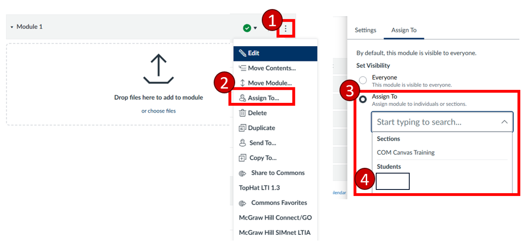Image resolution: width=522 pixels, height=245 pixels.
Task: Select Assign To... in the module menu
Action: point(263,98)
